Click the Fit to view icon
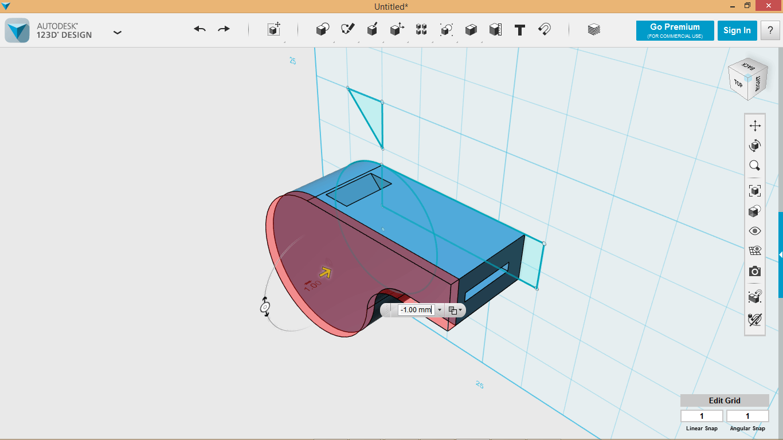Image resolution: width=783 pixels, height=440 pixels. 755,190
